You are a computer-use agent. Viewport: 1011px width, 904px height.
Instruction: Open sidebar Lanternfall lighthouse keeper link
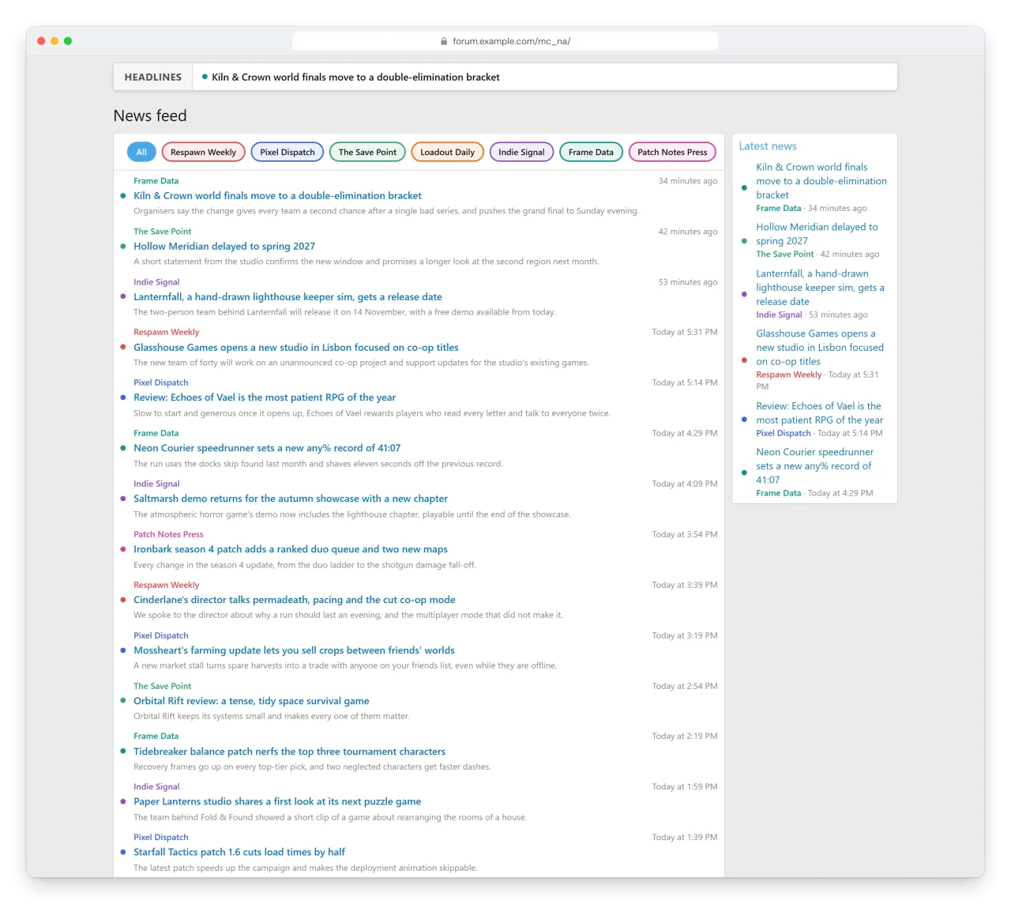(820, 288)
